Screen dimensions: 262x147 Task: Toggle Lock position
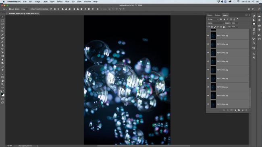click(x=218, y=27)
